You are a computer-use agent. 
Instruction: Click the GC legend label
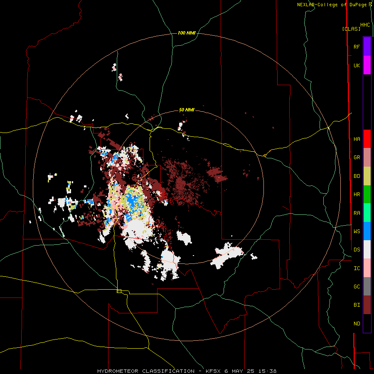[x=357, y=287]
